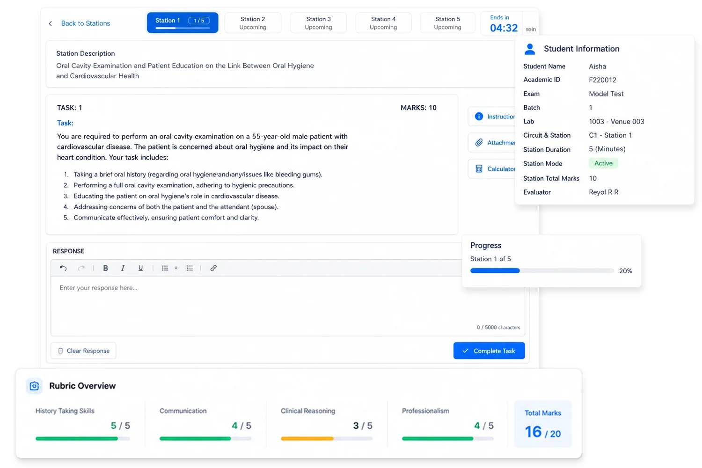Click the Complete Task button label
The width and height of the screenshot is (702, 468).
494,351
